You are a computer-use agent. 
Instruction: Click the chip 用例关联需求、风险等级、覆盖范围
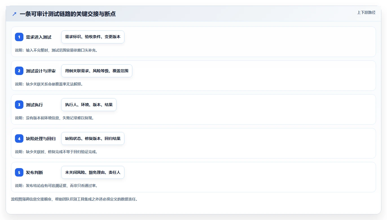(97, 71)
